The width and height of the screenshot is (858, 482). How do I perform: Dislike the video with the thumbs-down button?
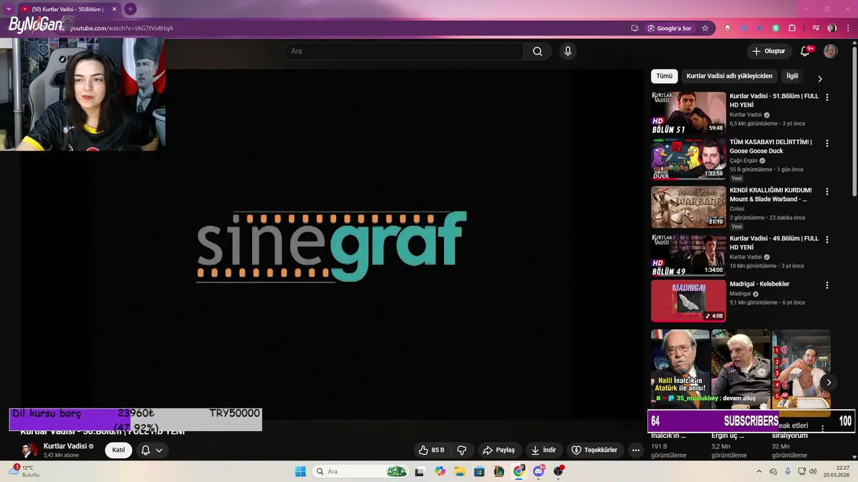(462, 450)
